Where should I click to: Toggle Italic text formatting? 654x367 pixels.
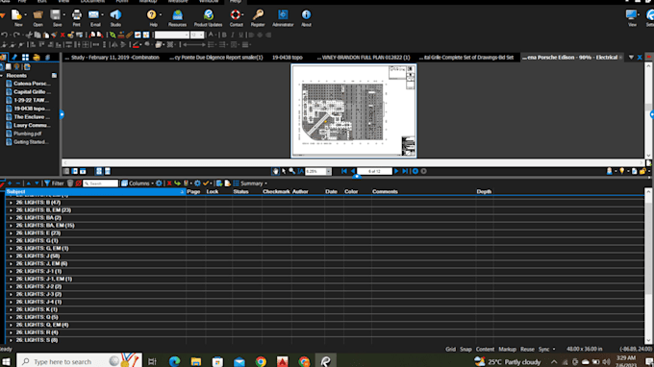pyautogui.click(x=233, y=35)
